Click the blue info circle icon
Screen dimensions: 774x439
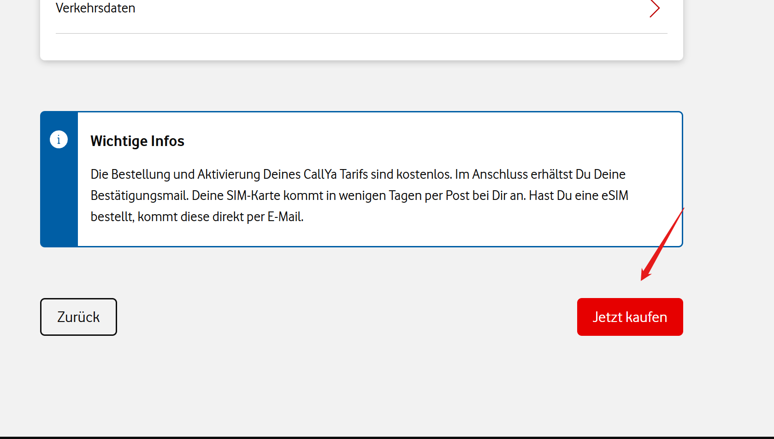[59, 139]
